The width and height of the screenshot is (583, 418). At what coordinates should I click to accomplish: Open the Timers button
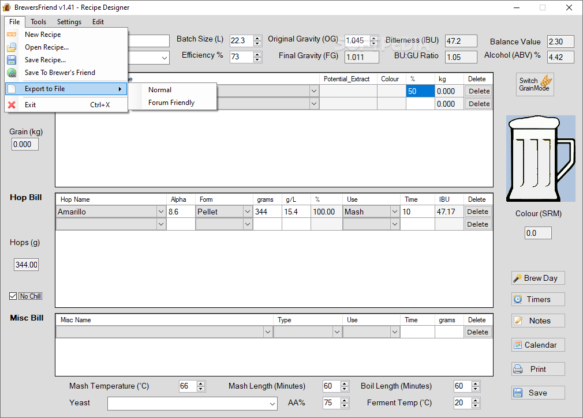(538, 299)
